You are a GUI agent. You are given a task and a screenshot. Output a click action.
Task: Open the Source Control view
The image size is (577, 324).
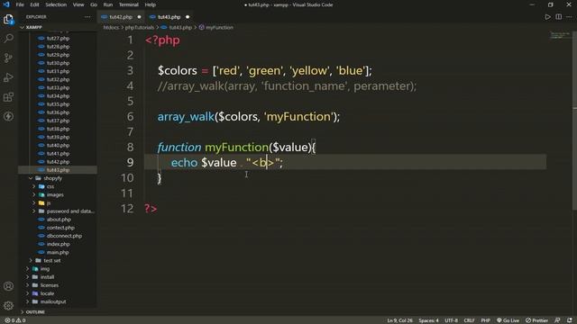(x=8, y=58)
